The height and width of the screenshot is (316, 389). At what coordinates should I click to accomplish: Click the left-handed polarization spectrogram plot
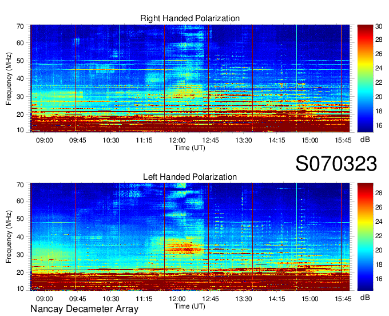[190, 237]
